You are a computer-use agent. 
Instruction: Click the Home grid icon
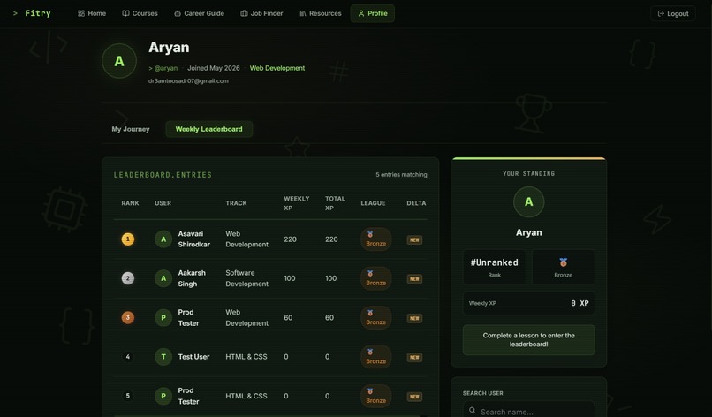(81, 13)
